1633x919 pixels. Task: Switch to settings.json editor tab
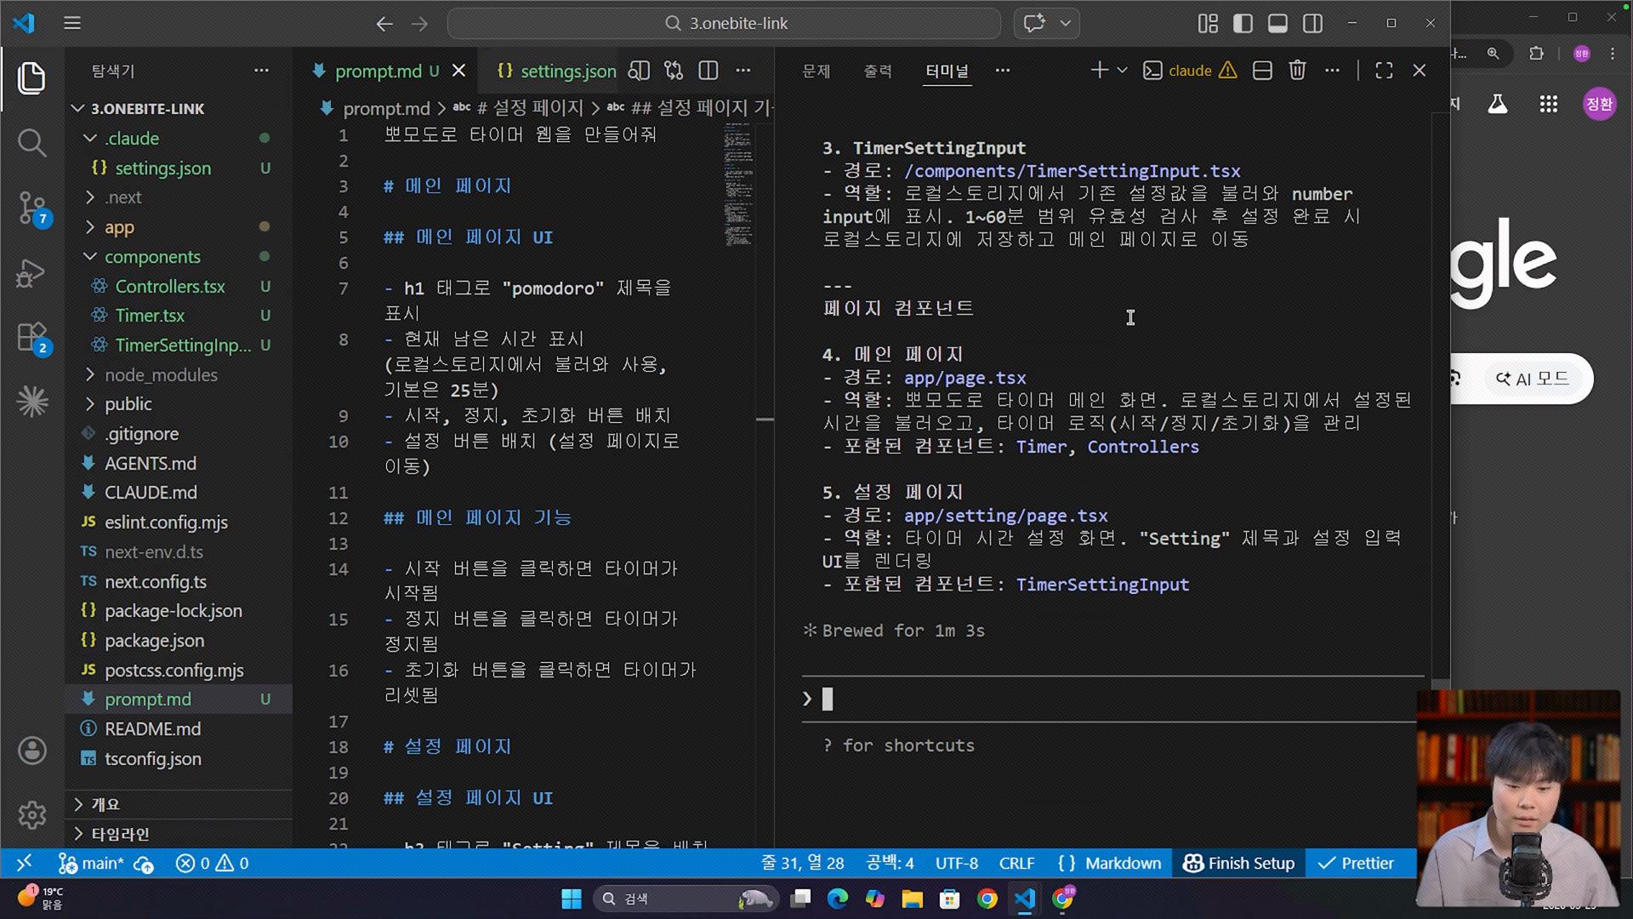pyautogui.click(x=557, y=71)
